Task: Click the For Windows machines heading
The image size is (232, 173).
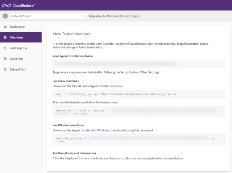Action: click(x=69, y=125)
